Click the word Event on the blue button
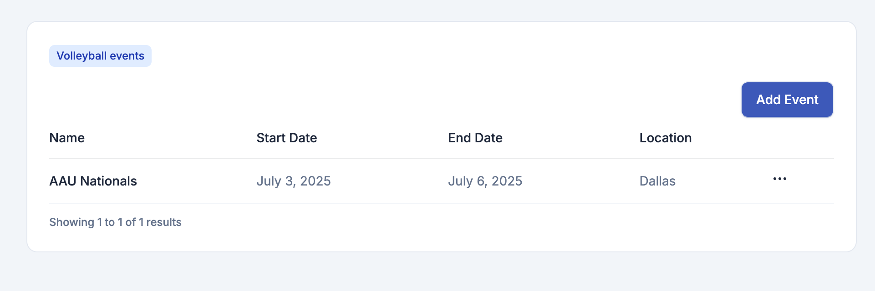 802,100
